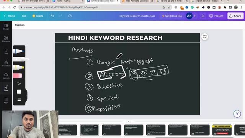Viewport: 245px width, 138px height.
Task: Open the Elements panel
Action: point(6,39)
